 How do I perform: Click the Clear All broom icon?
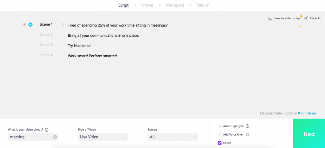pyautogui.click(x=306, y=18)
